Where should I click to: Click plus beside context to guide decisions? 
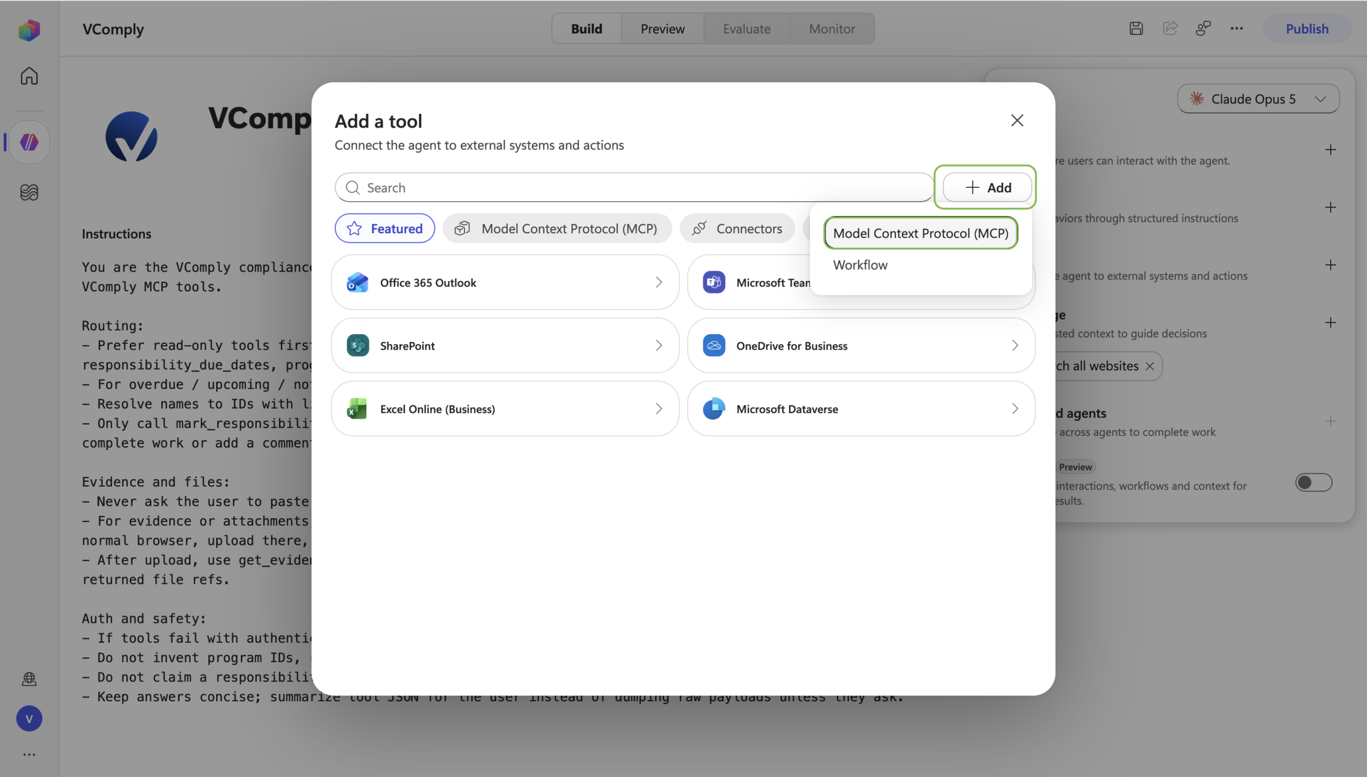pos(1331,323)
